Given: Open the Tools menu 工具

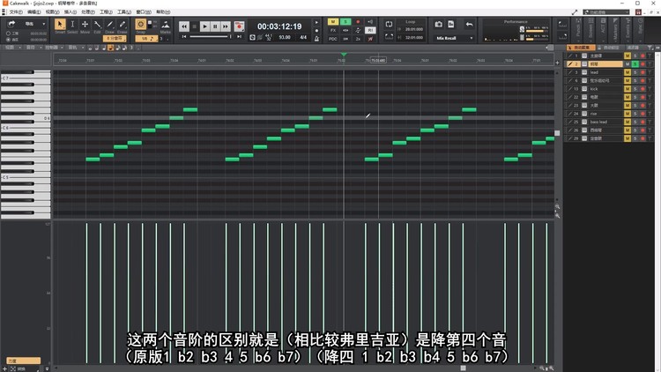Looking at the screenshot, I should (124, 11).
